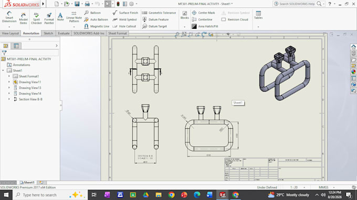Open Chrome from the taskbar
The image size is (357, 200).
[172, 195]
